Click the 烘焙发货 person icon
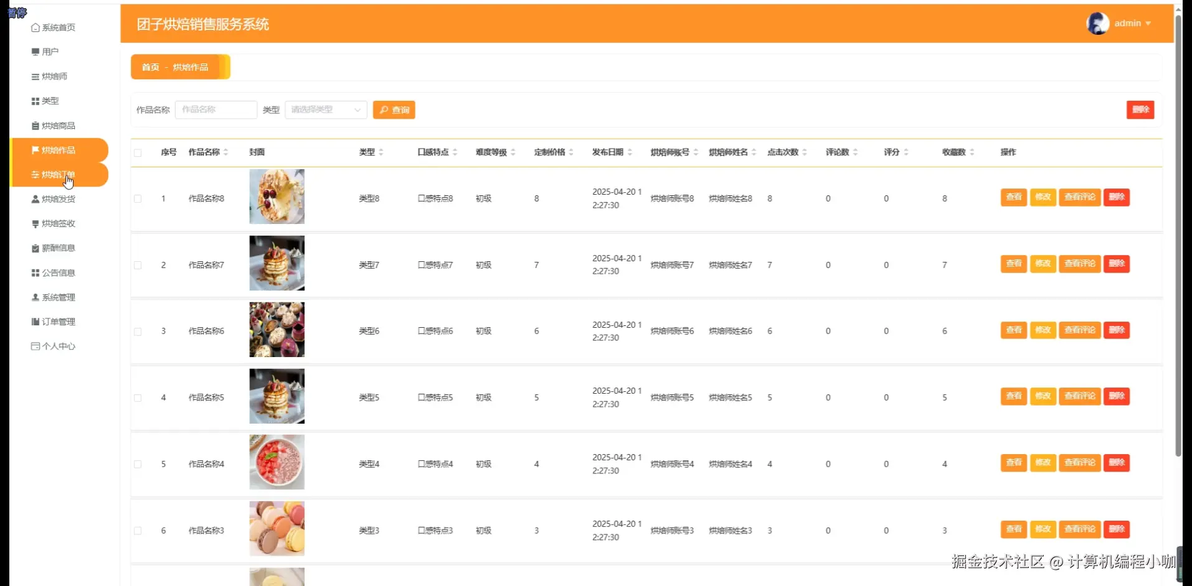Screen dimensions: 1192x586 click(x=35, y=199)
